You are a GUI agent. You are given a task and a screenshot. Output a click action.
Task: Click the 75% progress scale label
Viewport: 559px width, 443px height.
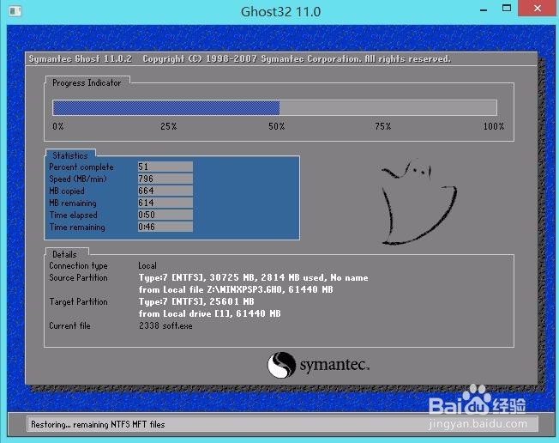[383, 126]
